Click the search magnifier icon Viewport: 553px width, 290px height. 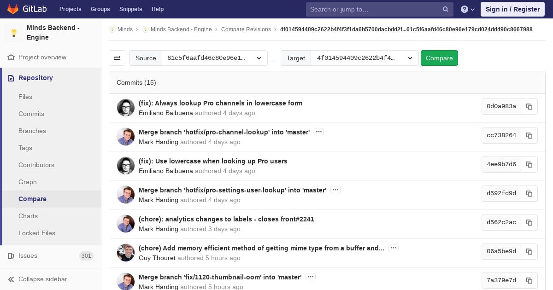(446, 9)
